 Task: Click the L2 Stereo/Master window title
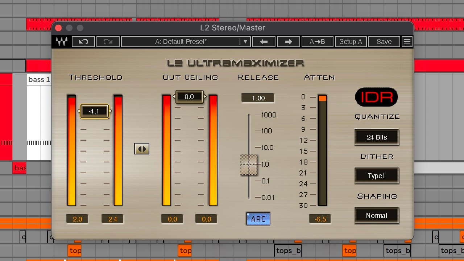click(x=233, y=28)
